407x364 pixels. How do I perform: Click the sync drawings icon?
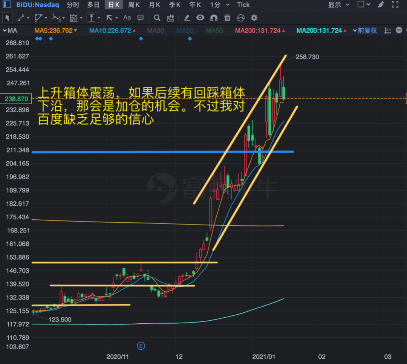tap(240, 18)
